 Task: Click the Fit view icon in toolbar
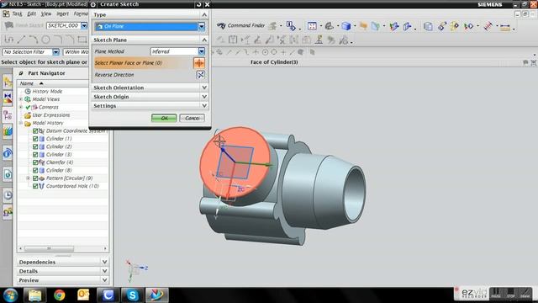click(x=312, y=26)
